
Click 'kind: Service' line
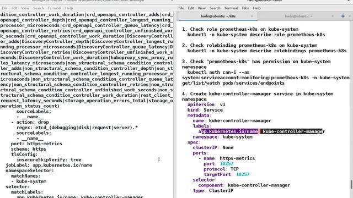[205, 110]
